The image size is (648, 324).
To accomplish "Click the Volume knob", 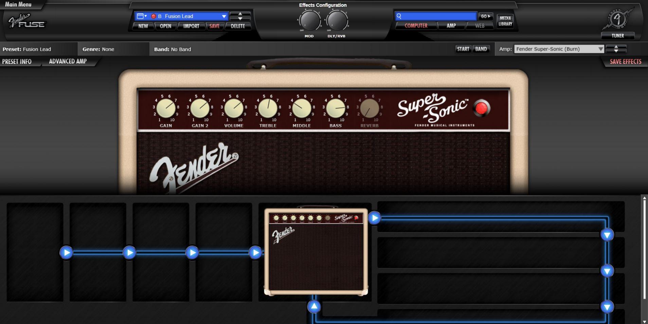I will pyautogui.click(x=234, y=108).
